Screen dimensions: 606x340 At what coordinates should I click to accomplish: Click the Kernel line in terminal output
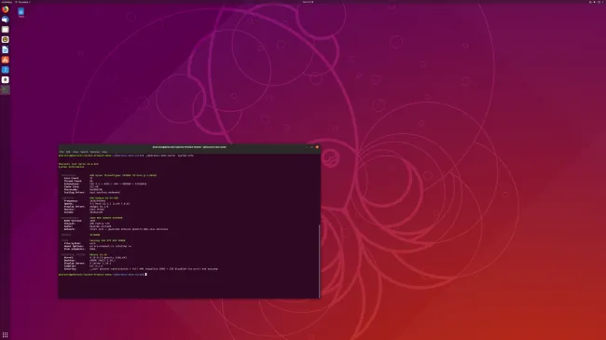(x=95, y=257)
